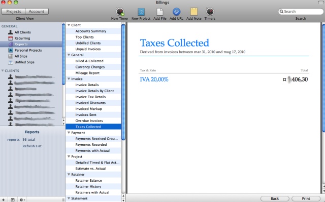Image resolution: width=325 pixels, height=202 pixels.
Task: Click the Print button
Action: click(306, 198)
